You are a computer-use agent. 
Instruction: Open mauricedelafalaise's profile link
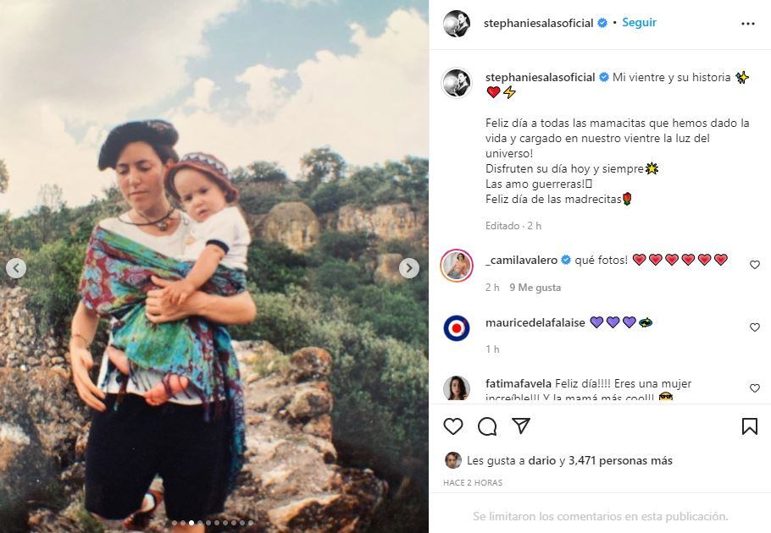pyautogui.click(x=535, y=322)
